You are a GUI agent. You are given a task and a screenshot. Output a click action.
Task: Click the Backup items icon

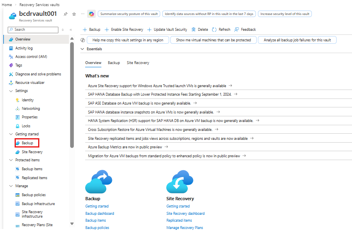pos(17,169)
